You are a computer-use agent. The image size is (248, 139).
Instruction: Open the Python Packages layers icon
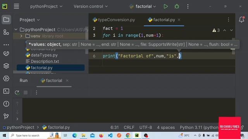pyautogui.click(x=6, y=66)
